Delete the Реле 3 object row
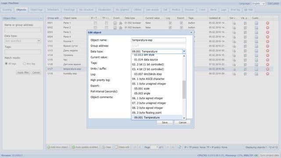The image size is (281, 158). click(267, 32)
